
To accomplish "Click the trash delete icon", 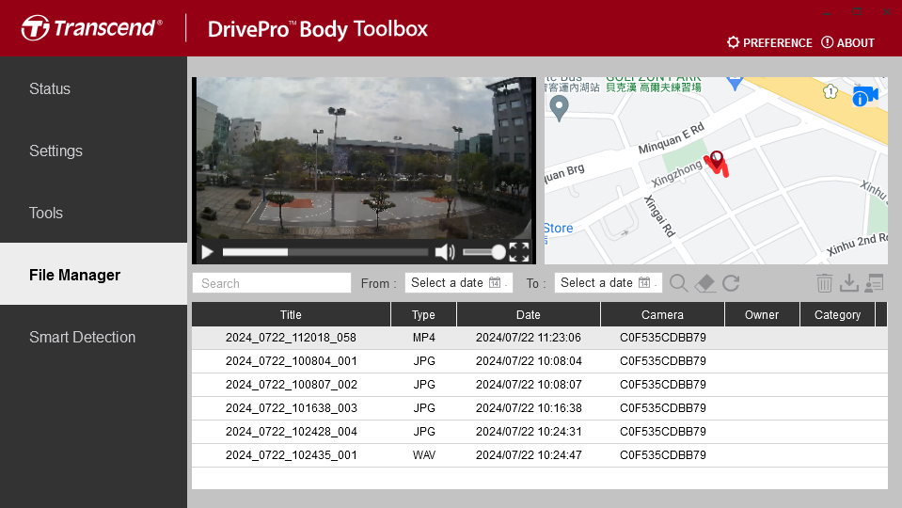I will click(x=824, y=283).
